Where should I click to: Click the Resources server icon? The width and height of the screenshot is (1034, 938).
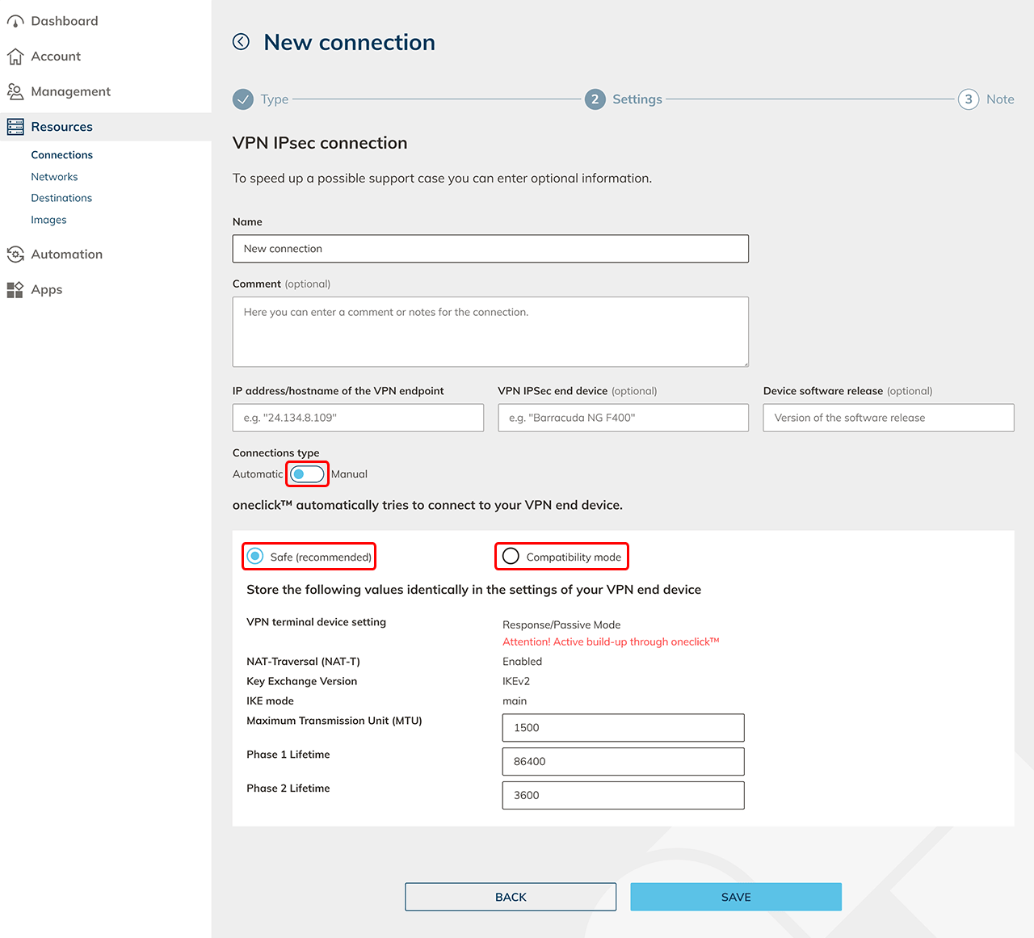(15, 127)
